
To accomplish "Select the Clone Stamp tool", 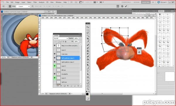I will pos(88,51).
